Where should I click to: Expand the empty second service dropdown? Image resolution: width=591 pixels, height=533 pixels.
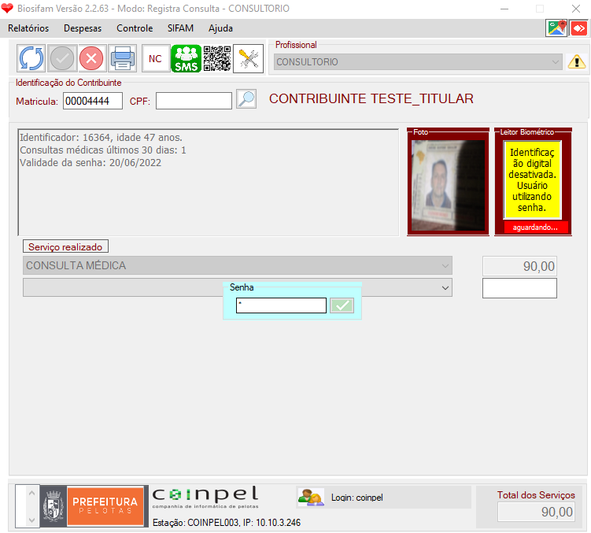[x=445, y=288]
